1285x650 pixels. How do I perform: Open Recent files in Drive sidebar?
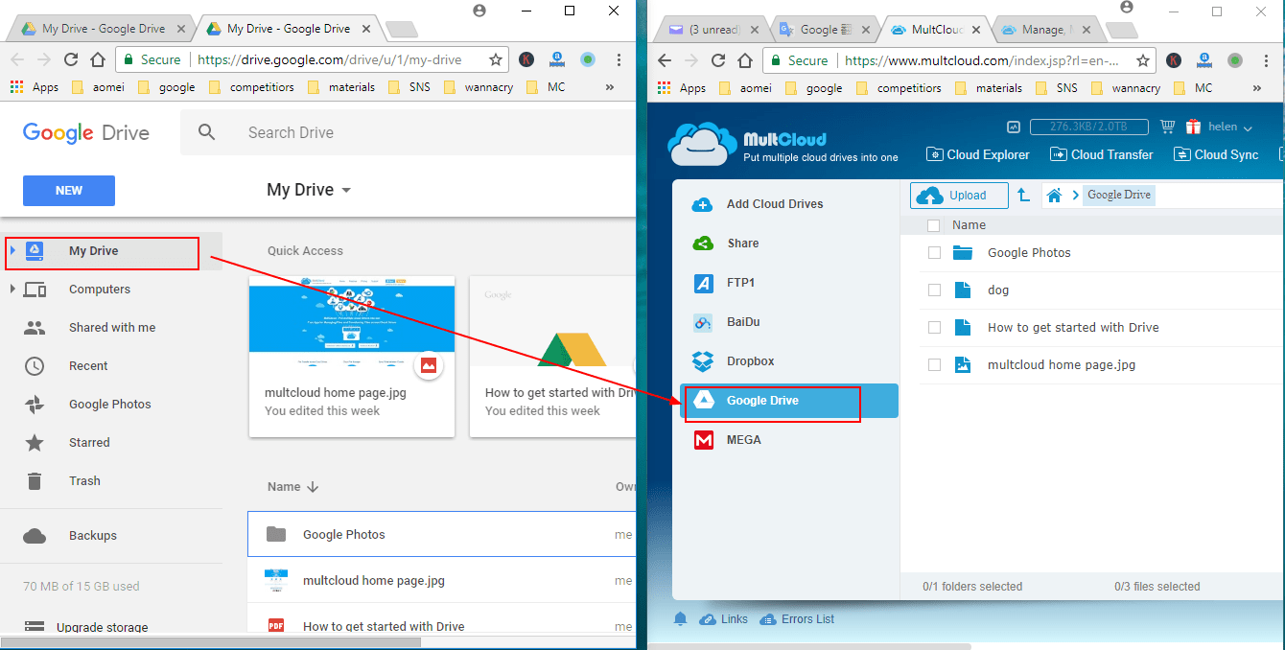pyautogui.click(x=88, y=366)
